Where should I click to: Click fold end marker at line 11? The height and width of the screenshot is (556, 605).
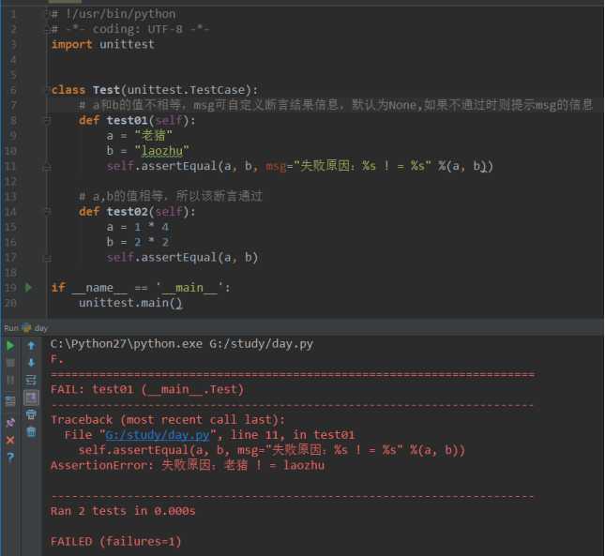(x=48, y=167)
